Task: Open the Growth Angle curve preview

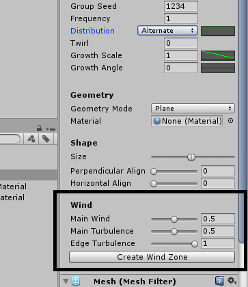Action: [x=218, y=68]
